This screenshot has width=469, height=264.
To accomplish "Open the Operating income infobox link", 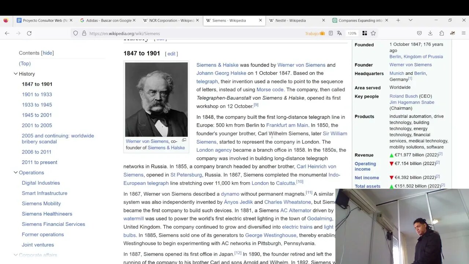I will 365,166.
